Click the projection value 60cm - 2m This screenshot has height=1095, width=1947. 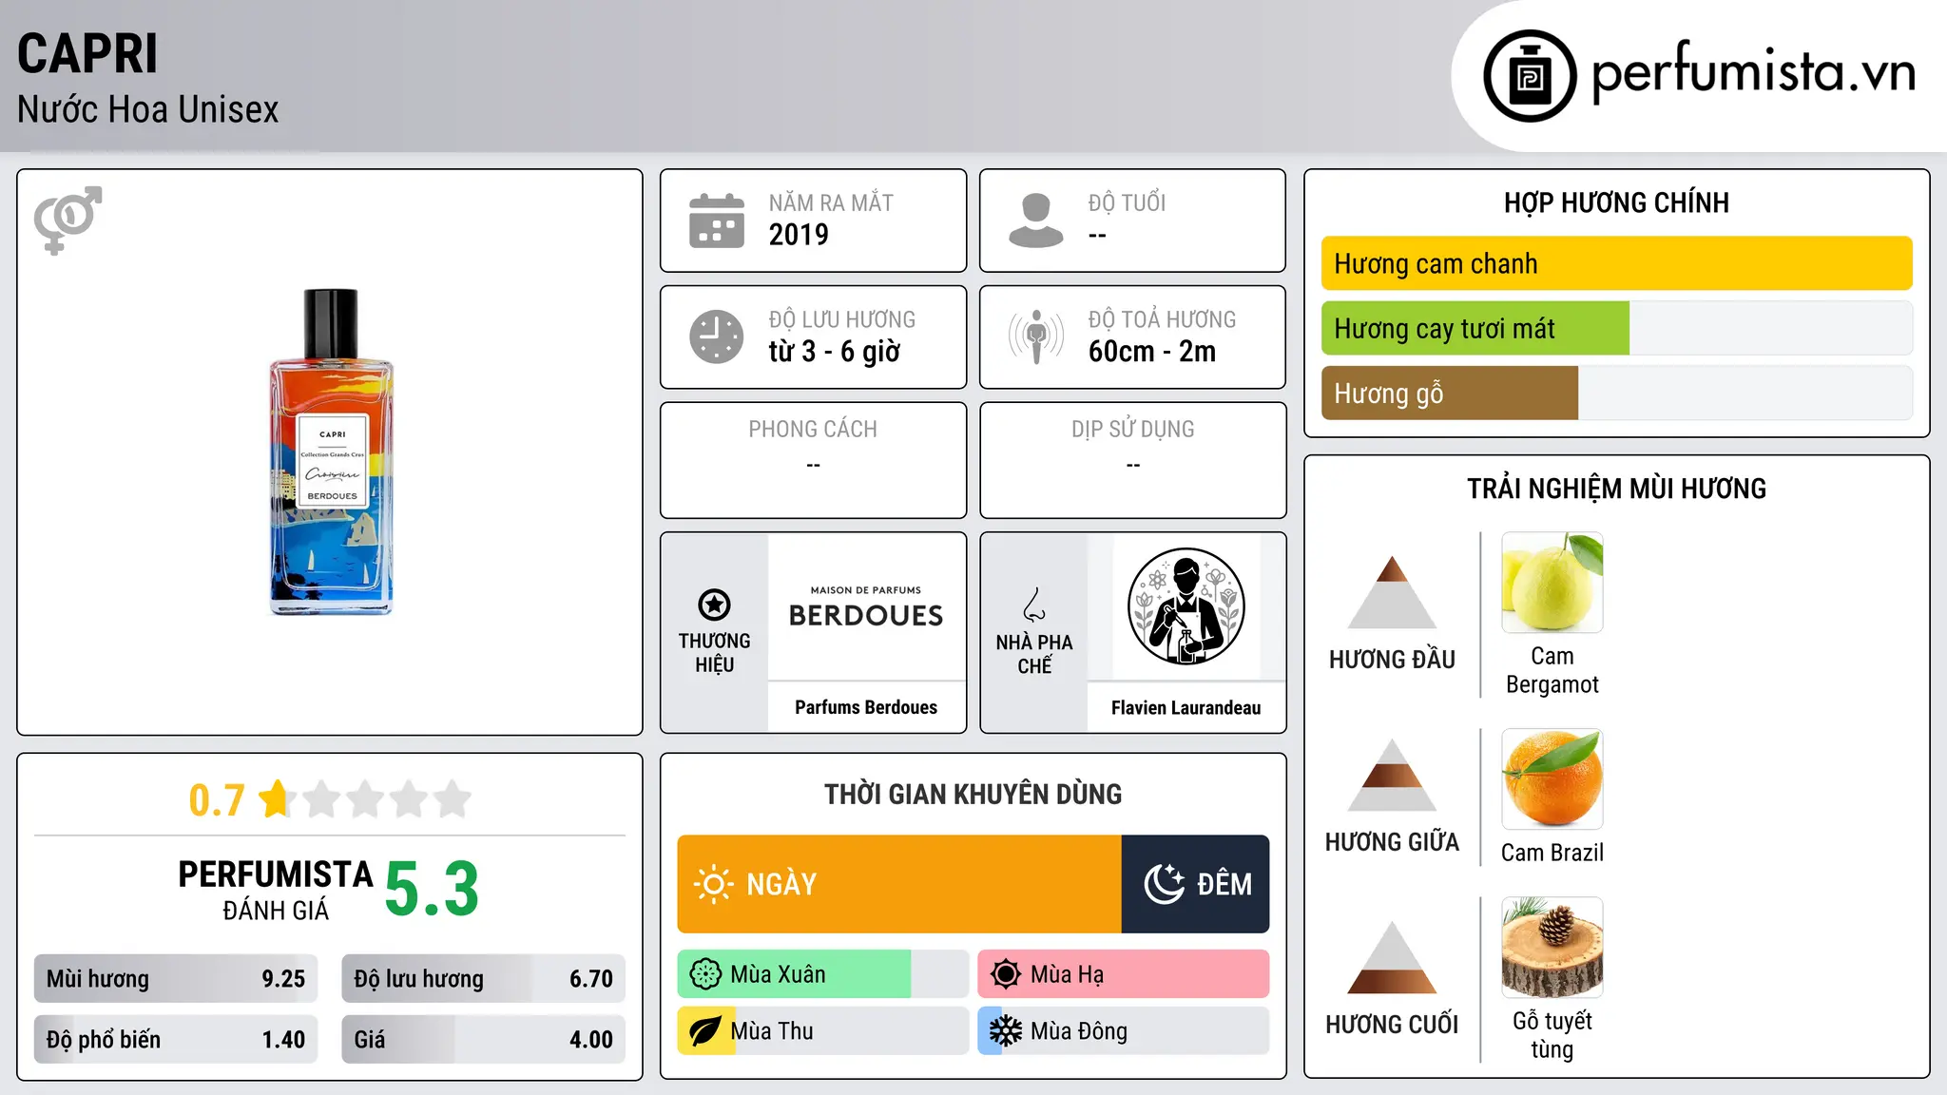tap(1152, 352)
